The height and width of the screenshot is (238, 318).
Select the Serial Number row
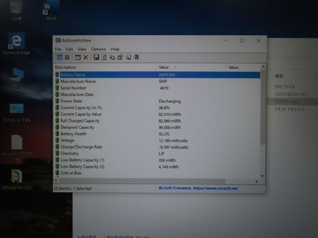click(x=158, y=88)
